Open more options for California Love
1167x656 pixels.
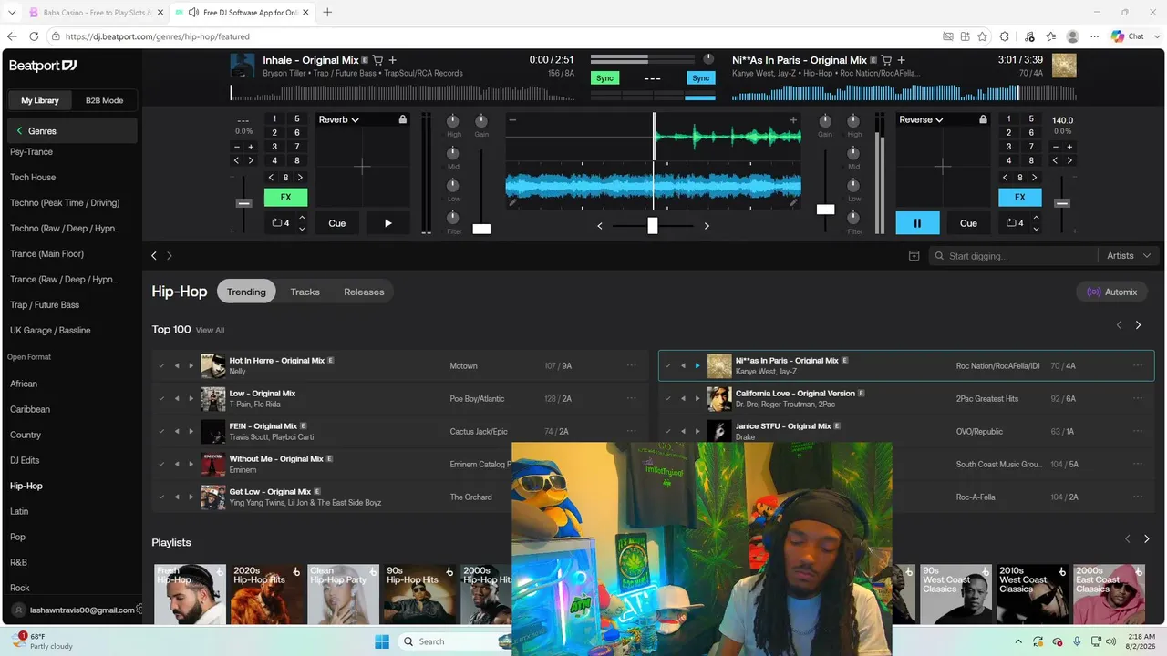click(1137, 398)
